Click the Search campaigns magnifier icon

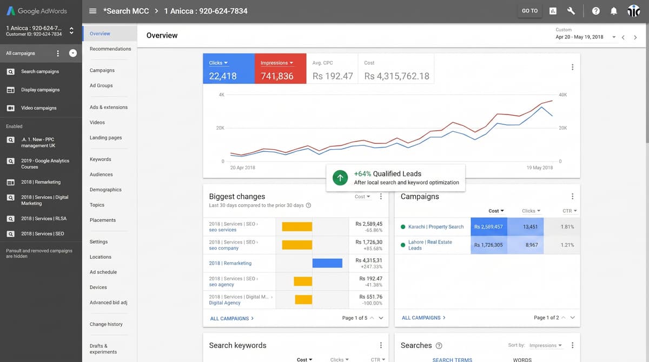[x=10, y=71]
